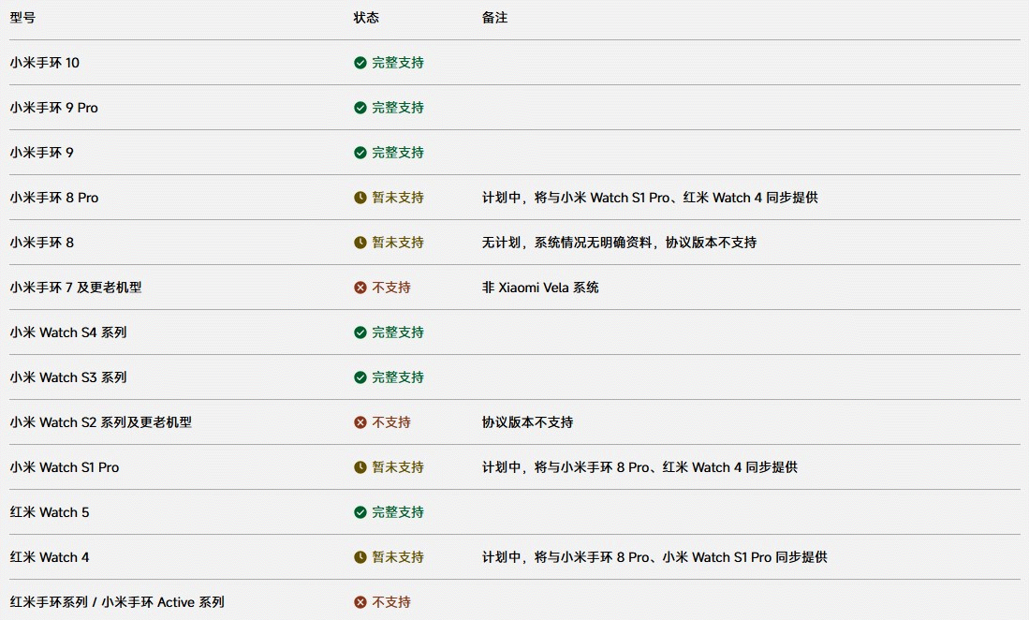The image size is (1029, 620).
Task: Click the note 非 Xiaomi Vela 系统
Action: click(x=540, y=288)
